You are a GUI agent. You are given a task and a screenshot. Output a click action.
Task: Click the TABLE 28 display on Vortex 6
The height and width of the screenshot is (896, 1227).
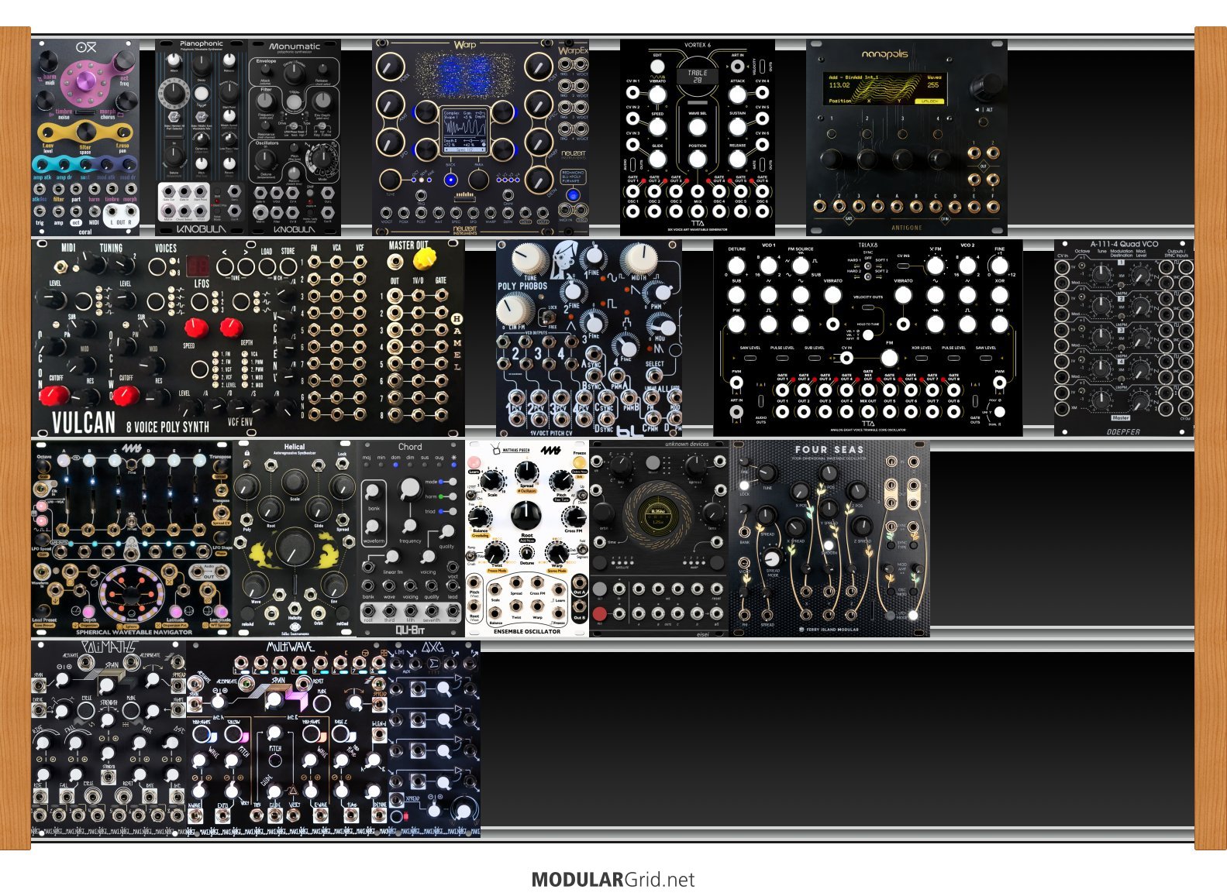698,76
